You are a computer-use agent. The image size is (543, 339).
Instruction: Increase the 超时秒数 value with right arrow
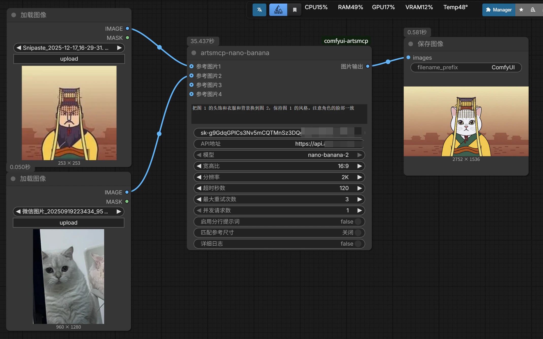pyautogui.click(x=359, y=188)
